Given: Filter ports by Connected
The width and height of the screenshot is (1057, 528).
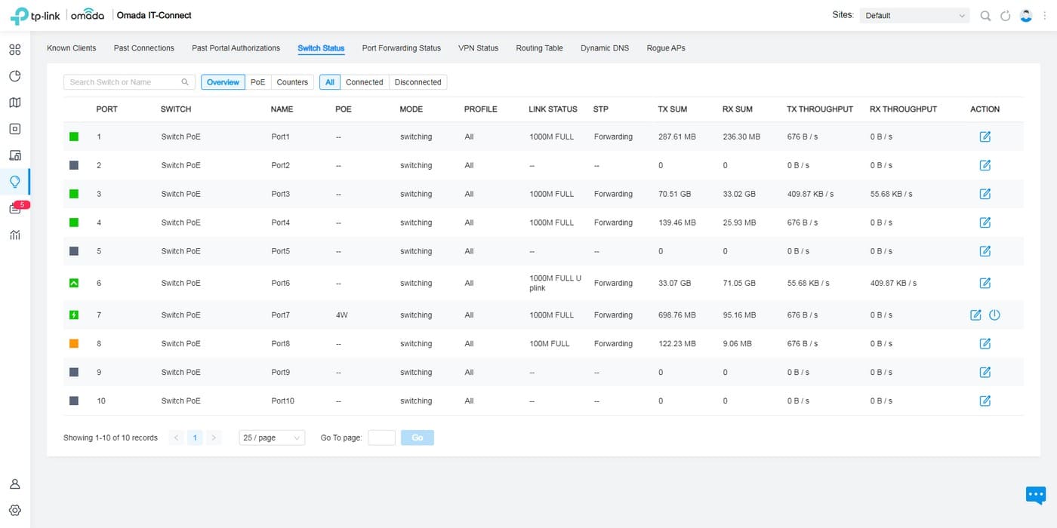Looking at the screenshot, I should [364, 82].
